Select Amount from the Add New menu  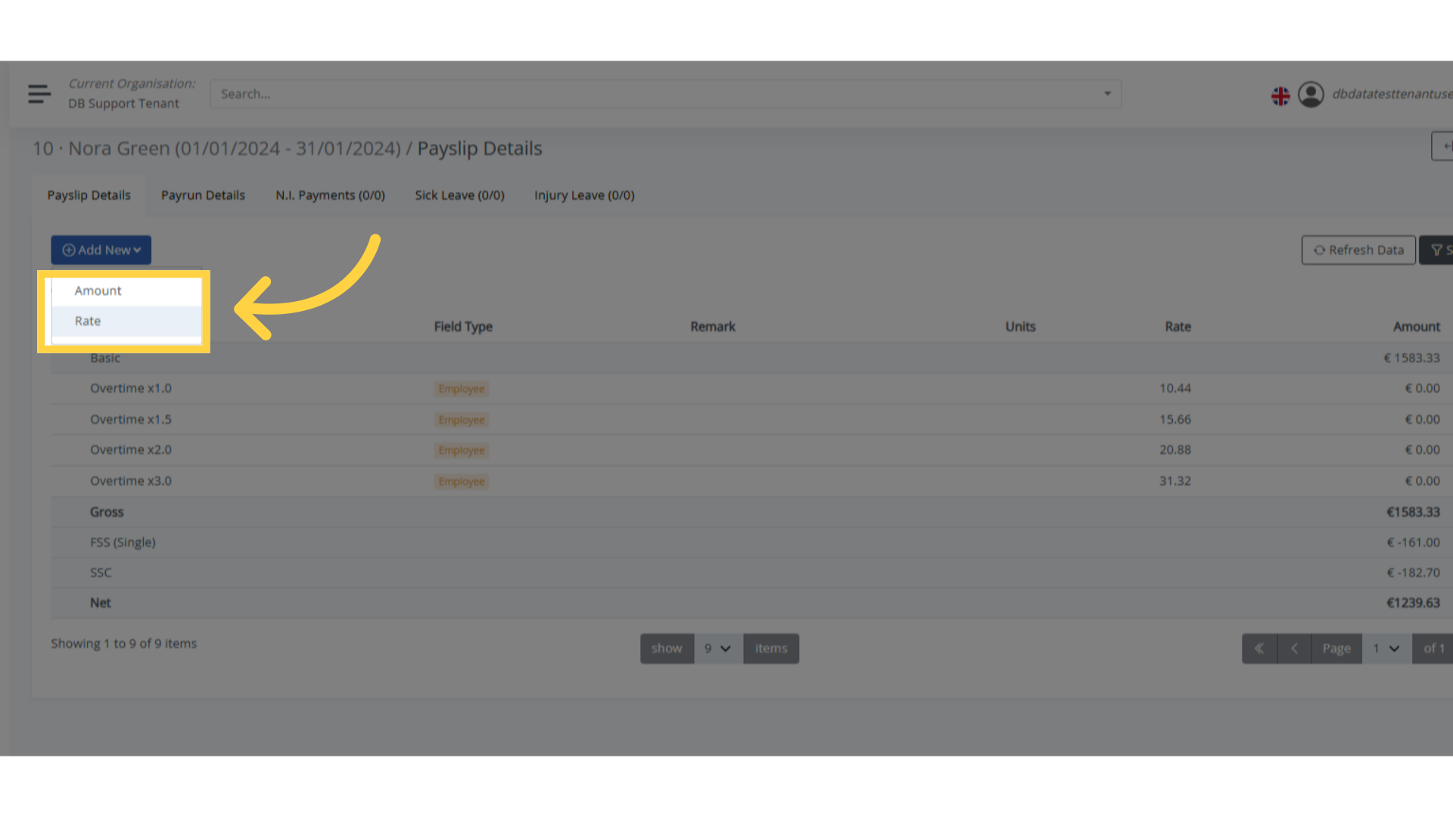coord(98,290)
